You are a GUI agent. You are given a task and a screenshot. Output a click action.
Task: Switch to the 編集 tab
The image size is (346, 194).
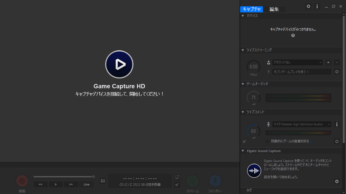274,9
